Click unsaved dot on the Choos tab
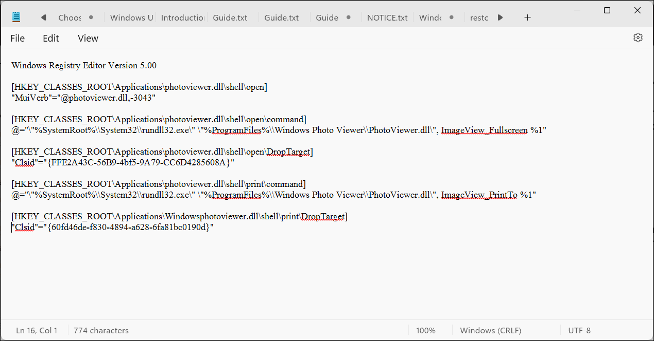The height and width of the screenshot is (341, 654). point(91,17)
